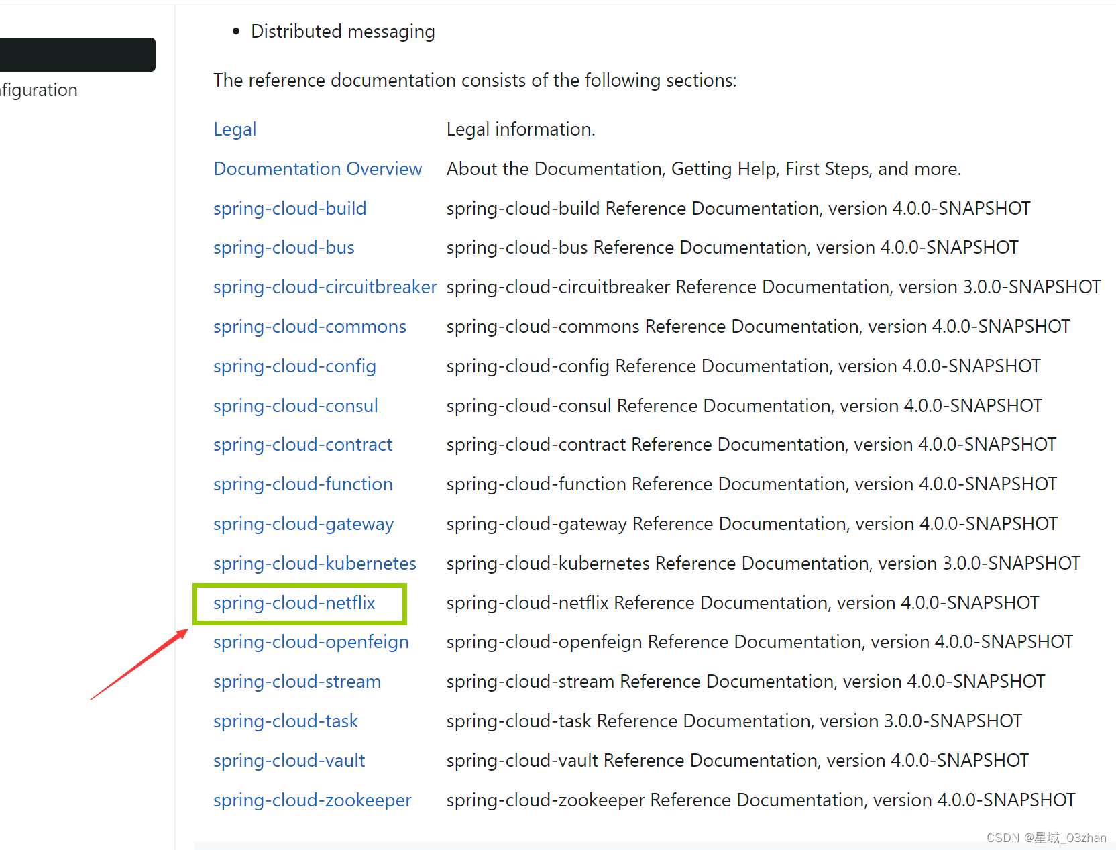Open the spring-cloud-bus link
The height and width of the screenshot is (850, 1116).
(284, 248)
